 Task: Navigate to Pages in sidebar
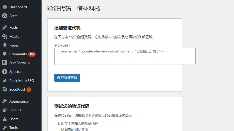click(x=14, y=45)
